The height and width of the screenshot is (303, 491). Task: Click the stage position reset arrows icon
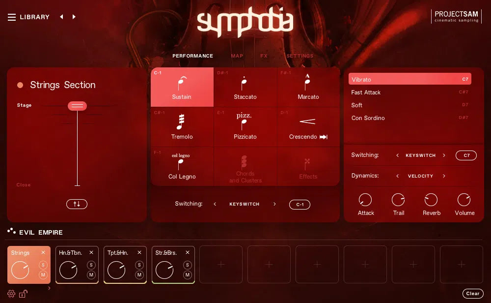click(x=77, y=205)
